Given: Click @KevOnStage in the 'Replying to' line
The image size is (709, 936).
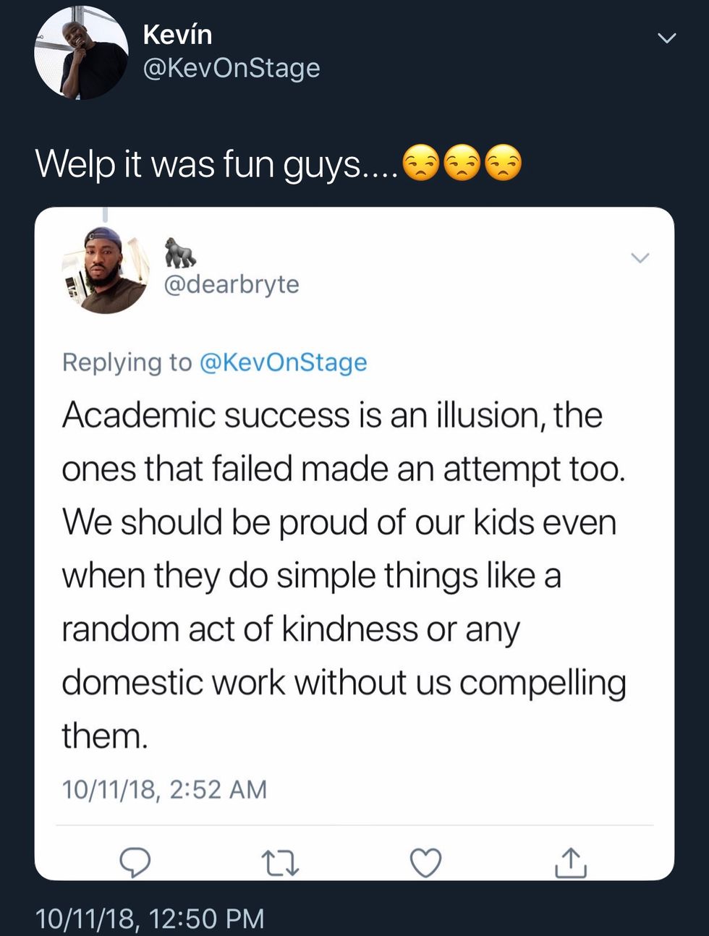Looking at the screenshot, I should pyautogui.click(x=282, y=362).
